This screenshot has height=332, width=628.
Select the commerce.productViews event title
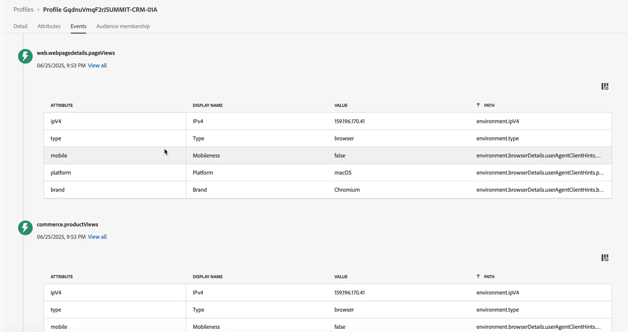click(67, 225)
